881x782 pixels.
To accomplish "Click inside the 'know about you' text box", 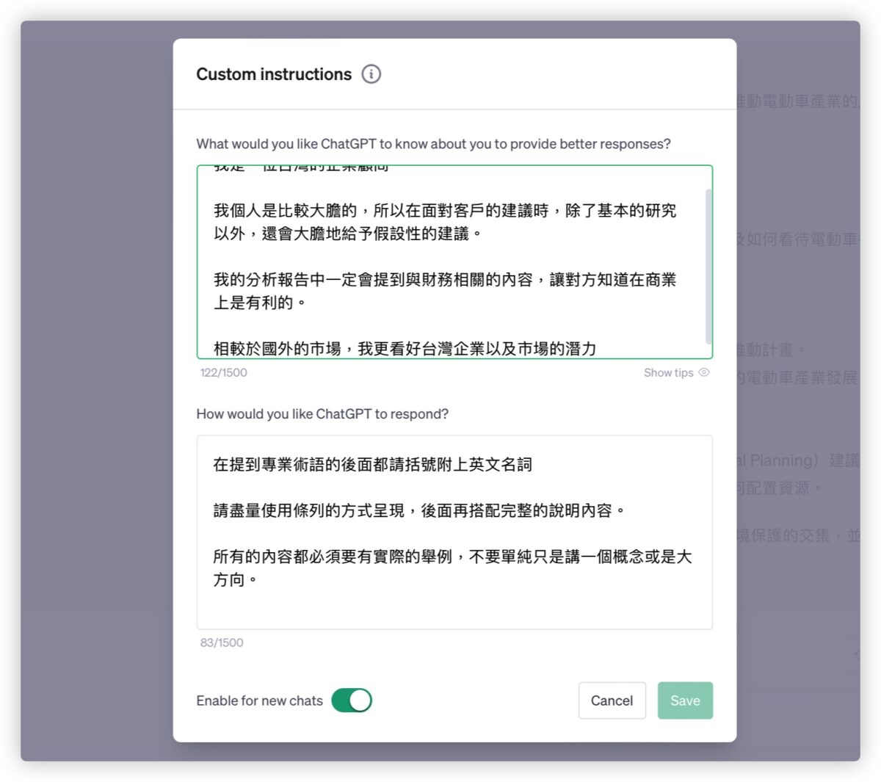I will pyautogui.click(x=454, y=262).
